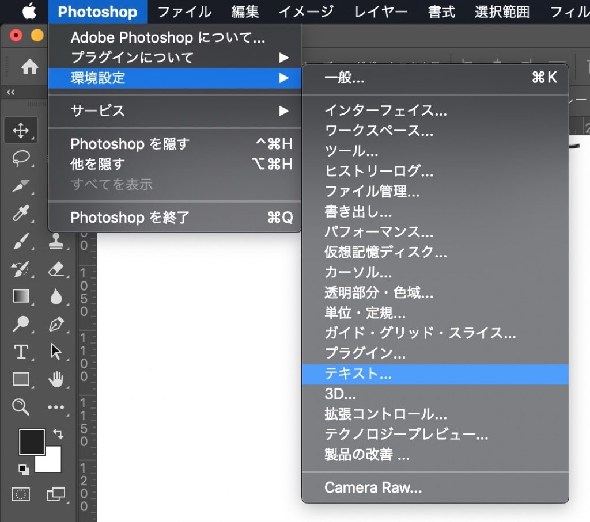The height and width of the screenshot is (522, 590).
Task: Open 3D... preferences
Action: pos(436,394)
